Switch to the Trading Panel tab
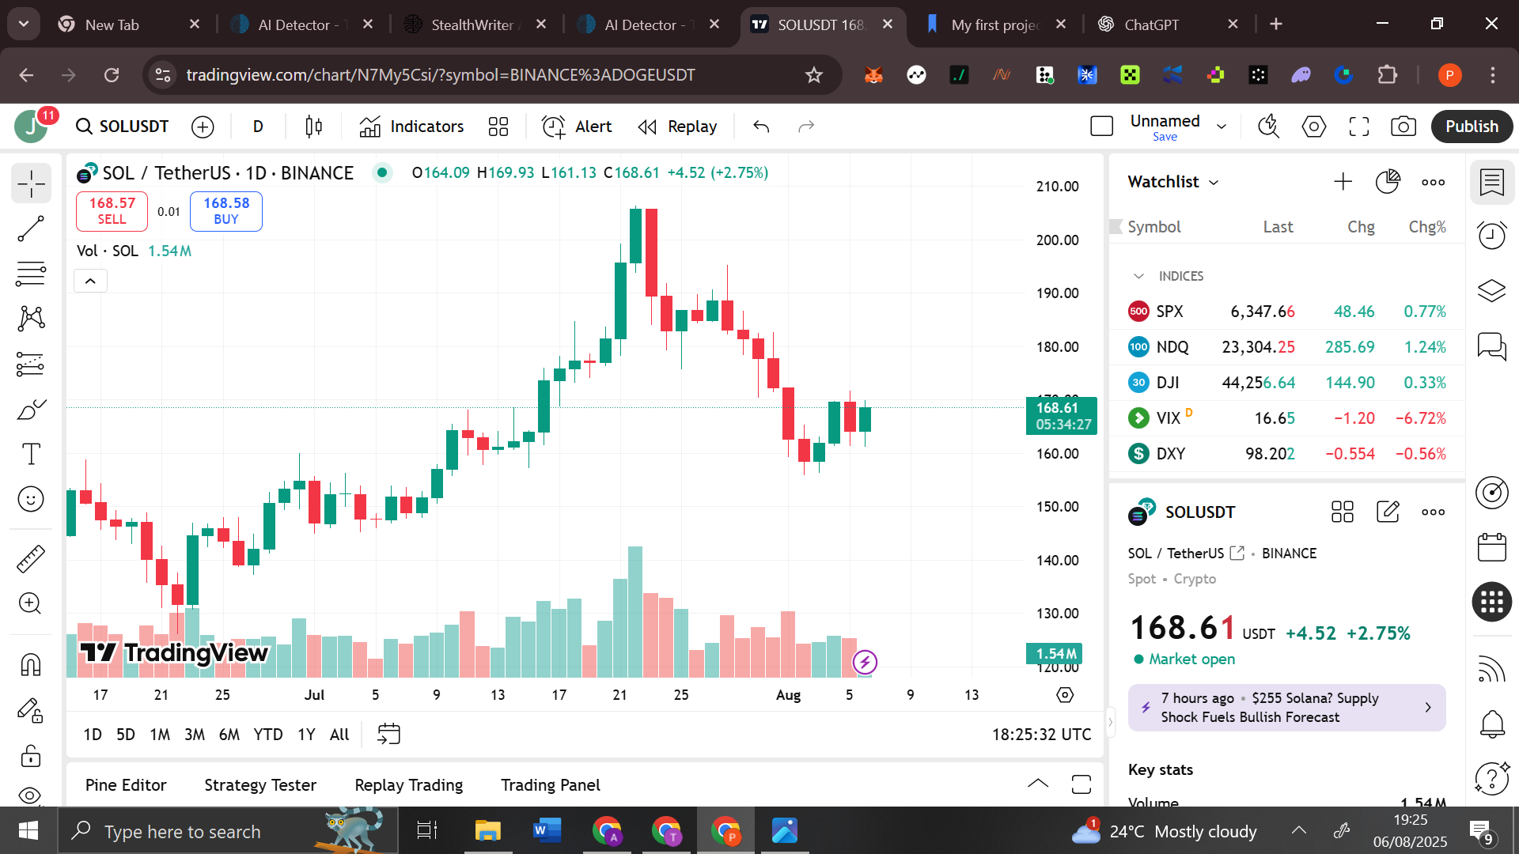This screenshot has height=854, width=1519. 551,785
